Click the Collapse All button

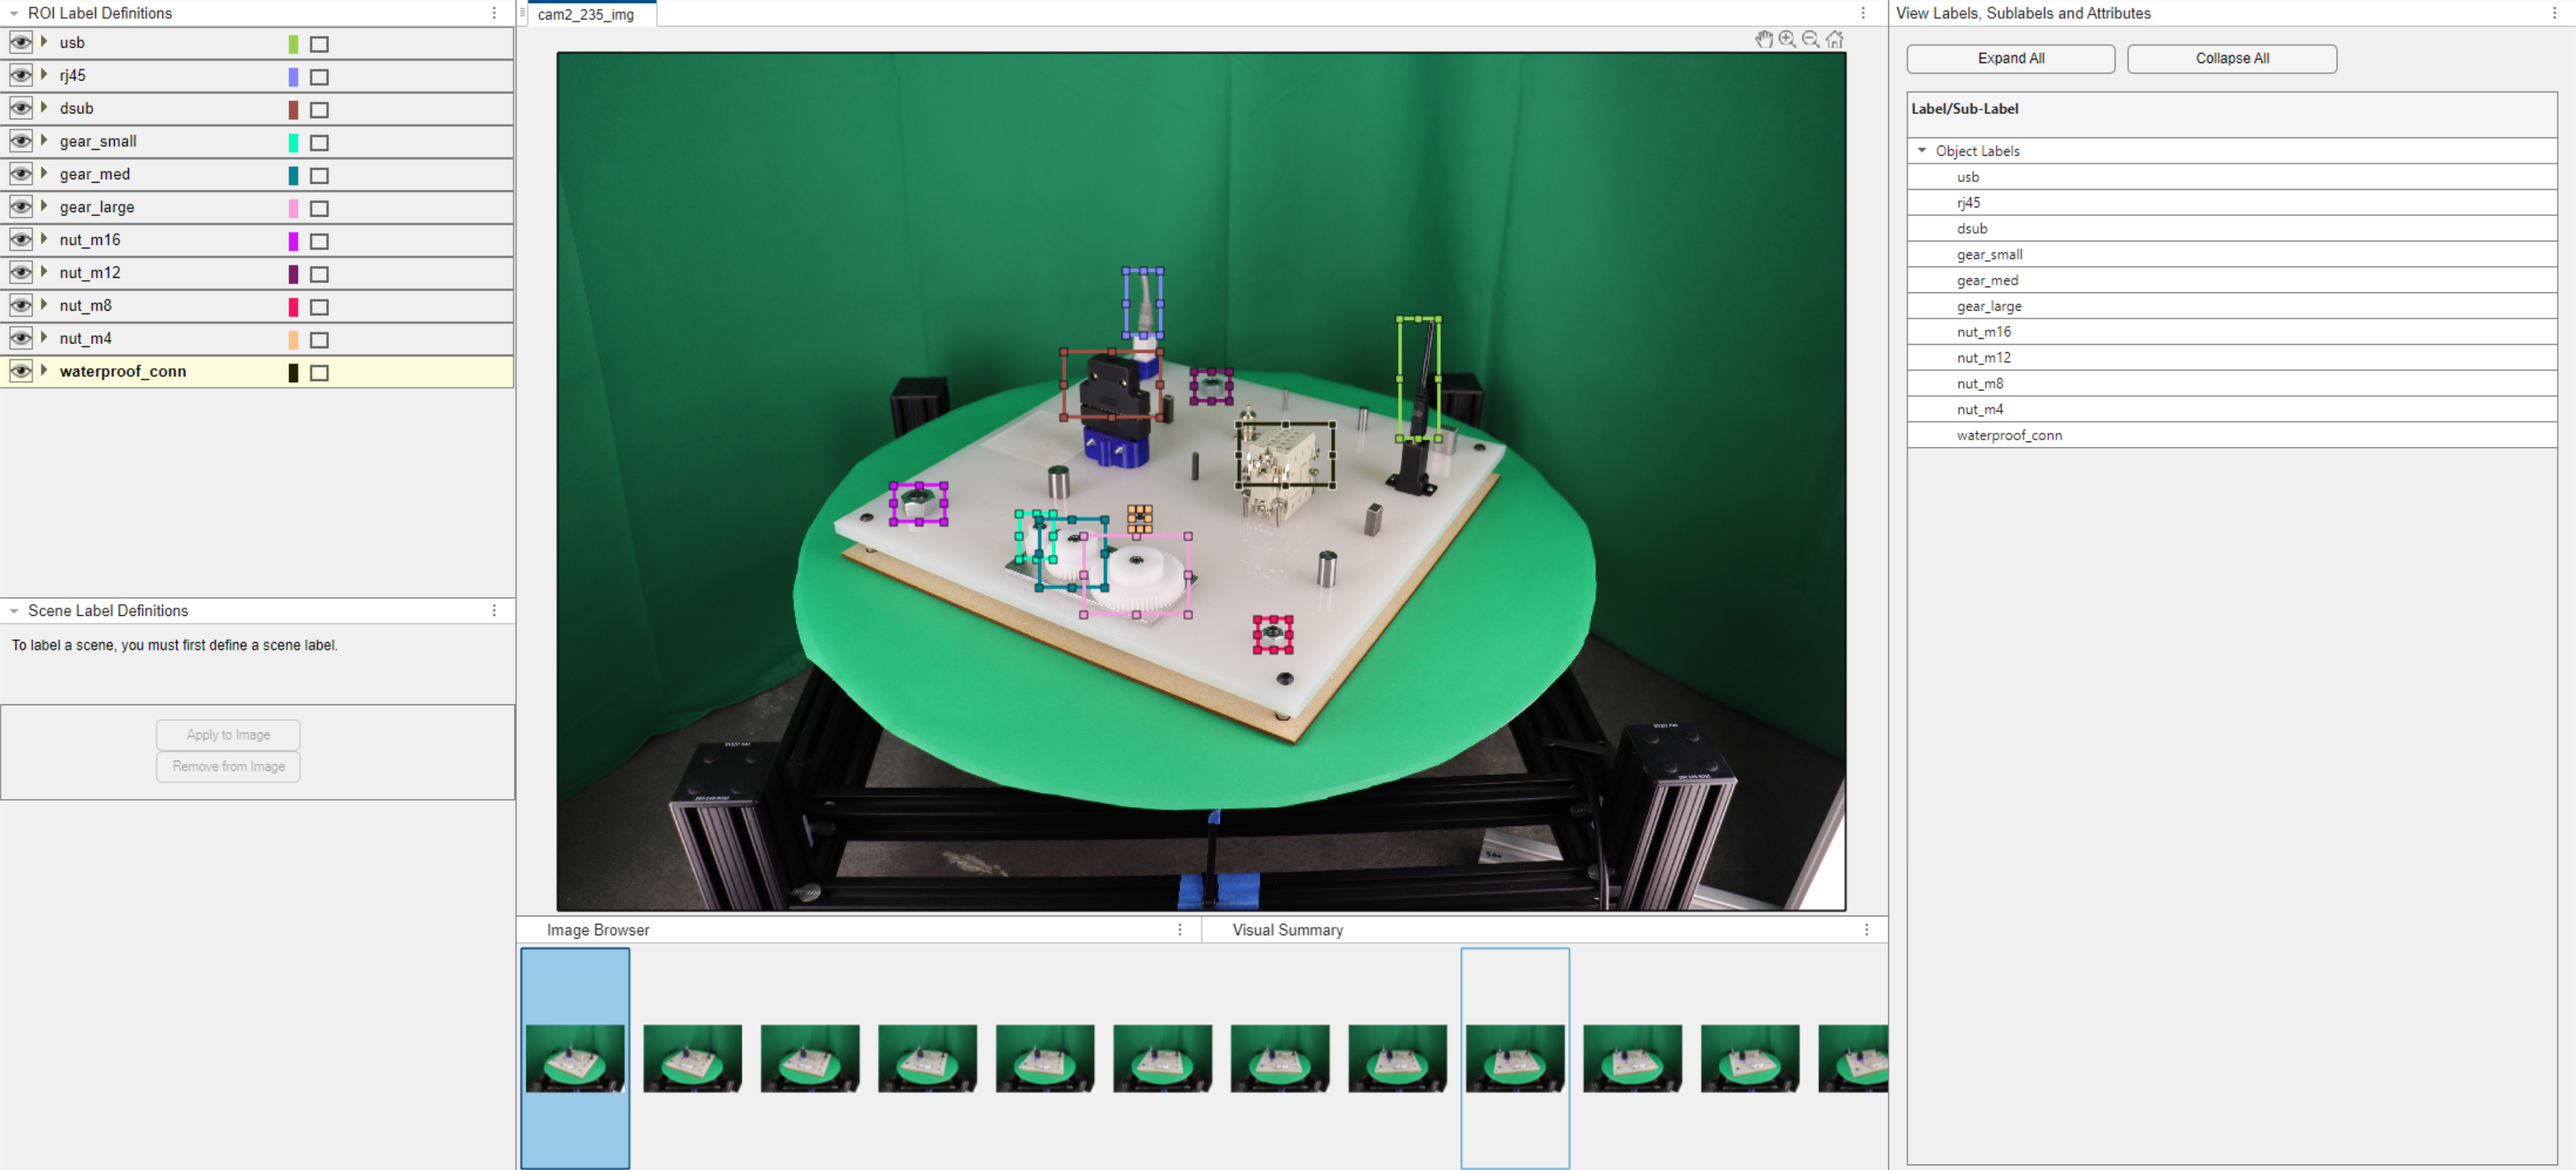coord(2231,58)
